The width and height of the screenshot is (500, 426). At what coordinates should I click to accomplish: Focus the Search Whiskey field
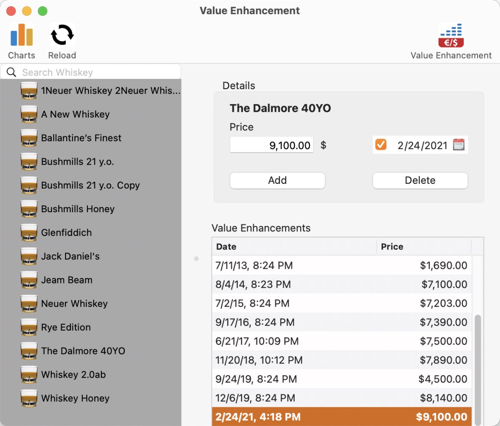(91, 72)
